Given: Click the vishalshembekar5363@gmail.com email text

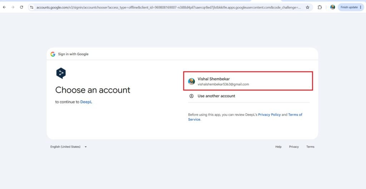Looking at the screenshot, I should (223, 84).
